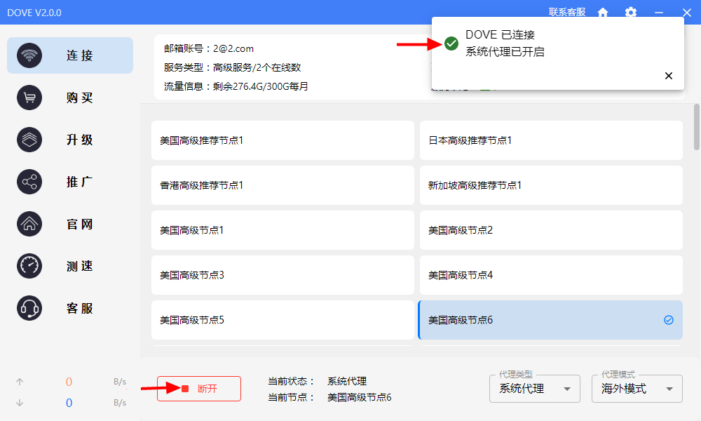
Task: Click the share promotion icon
Action: (x=29, y=182)
